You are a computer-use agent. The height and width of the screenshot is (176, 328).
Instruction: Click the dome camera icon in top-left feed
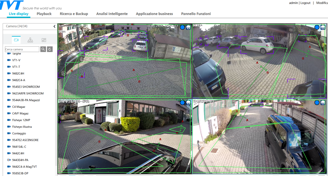pos(188,27)
